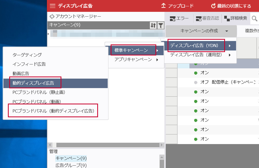Click left arrow of horizontal scrollbar
The image size is (259, 168).
[x=50, y=145]
